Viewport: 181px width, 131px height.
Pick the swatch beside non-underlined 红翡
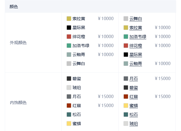(x=69, y=106)
